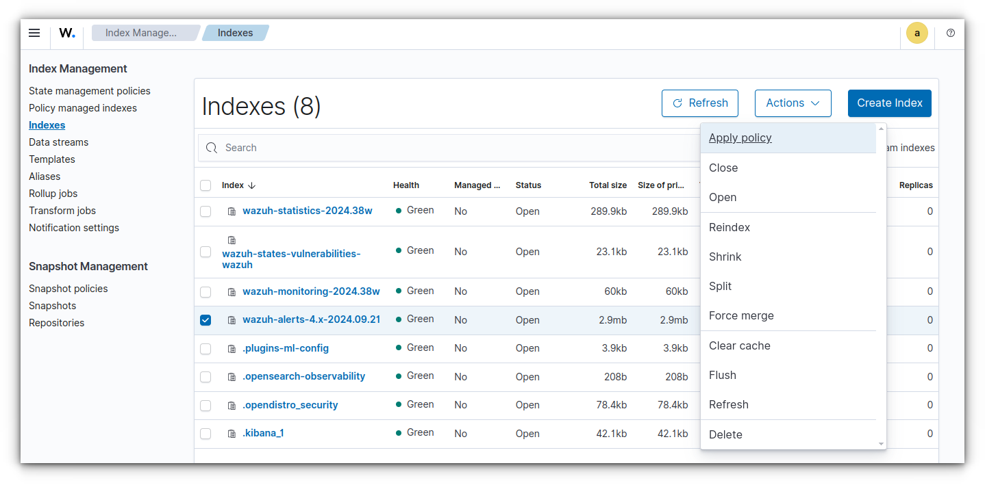985x485 pixels.
Task: Toggle the select-all indexes checkbox
Action: tap(205, 185)
